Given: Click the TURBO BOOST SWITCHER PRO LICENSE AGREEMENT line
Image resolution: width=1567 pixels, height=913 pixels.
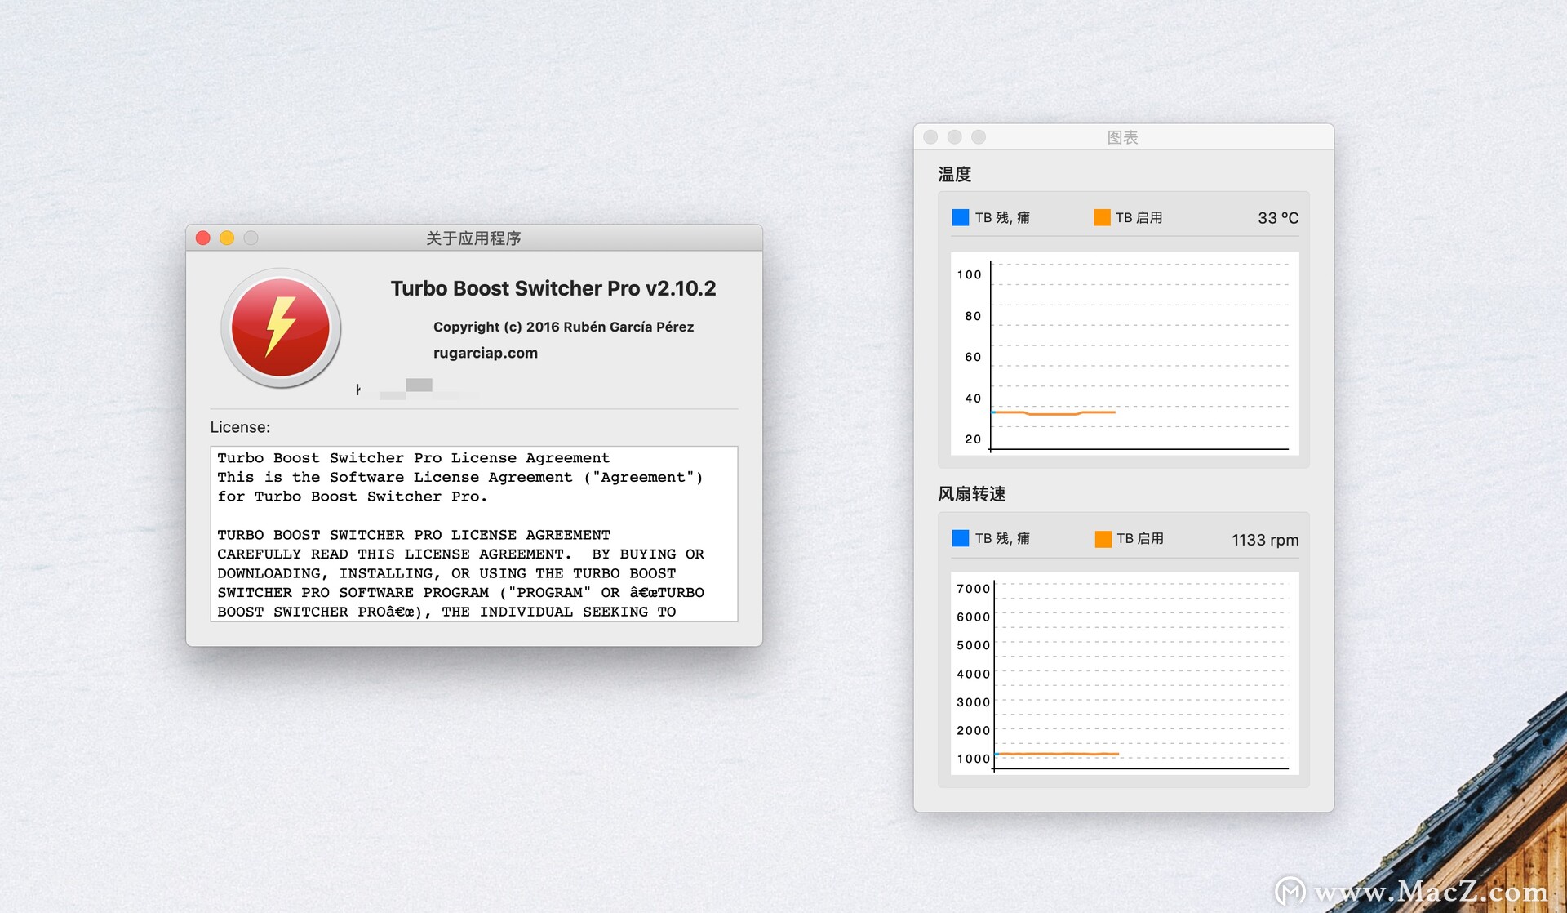Looking at the screenshot, I should click(414, 535).
